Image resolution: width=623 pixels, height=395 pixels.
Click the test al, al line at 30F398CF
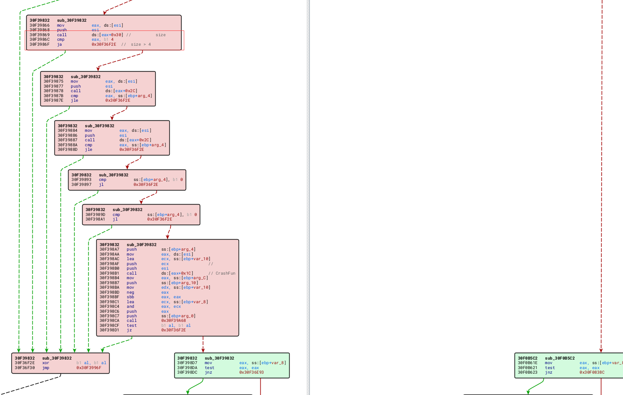[x=145, y=326]
